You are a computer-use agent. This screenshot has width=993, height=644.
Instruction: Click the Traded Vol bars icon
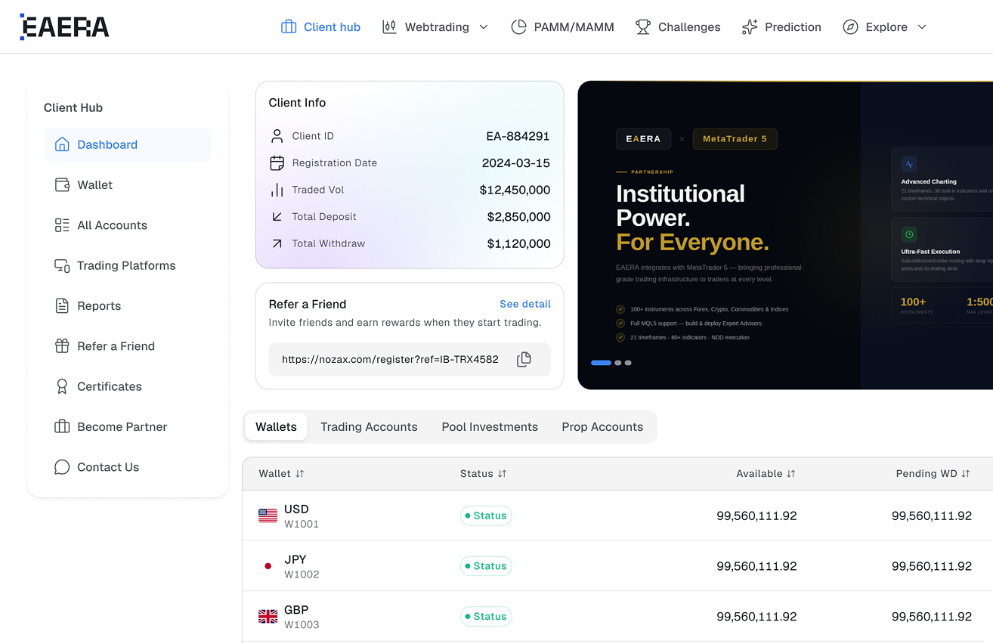click(277, 190)
